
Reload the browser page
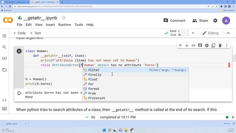(x=10, y=6)
